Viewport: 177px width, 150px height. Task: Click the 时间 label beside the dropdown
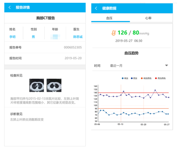tap(97, 65)
